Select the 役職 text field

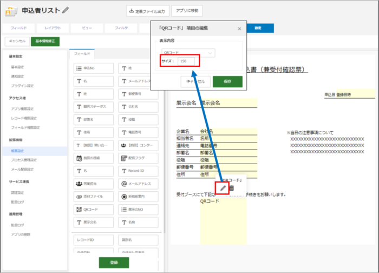tap(138, 120)
